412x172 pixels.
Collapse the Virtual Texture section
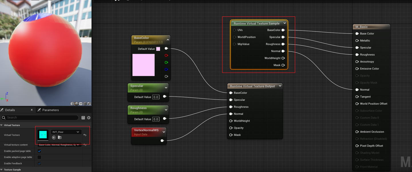(1, 125)
